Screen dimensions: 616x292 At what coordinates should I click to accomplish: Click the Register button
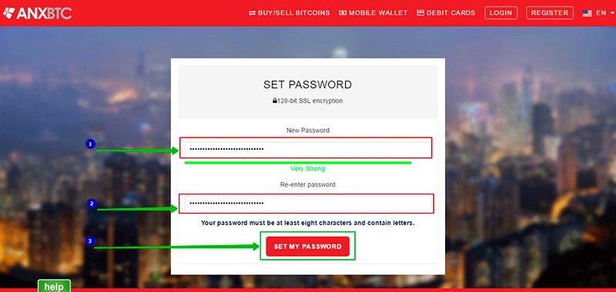(x=550, y=13)
